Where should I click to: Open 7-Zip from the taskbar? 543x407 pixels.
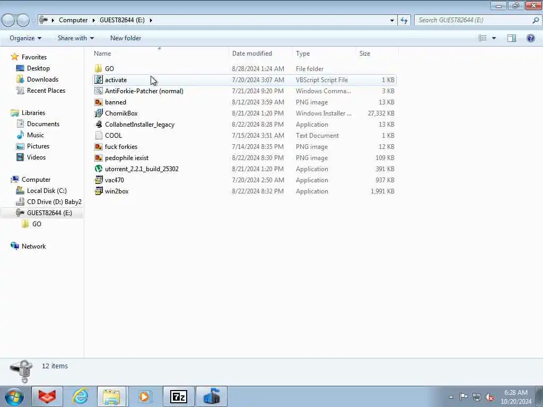click(179, 396)
